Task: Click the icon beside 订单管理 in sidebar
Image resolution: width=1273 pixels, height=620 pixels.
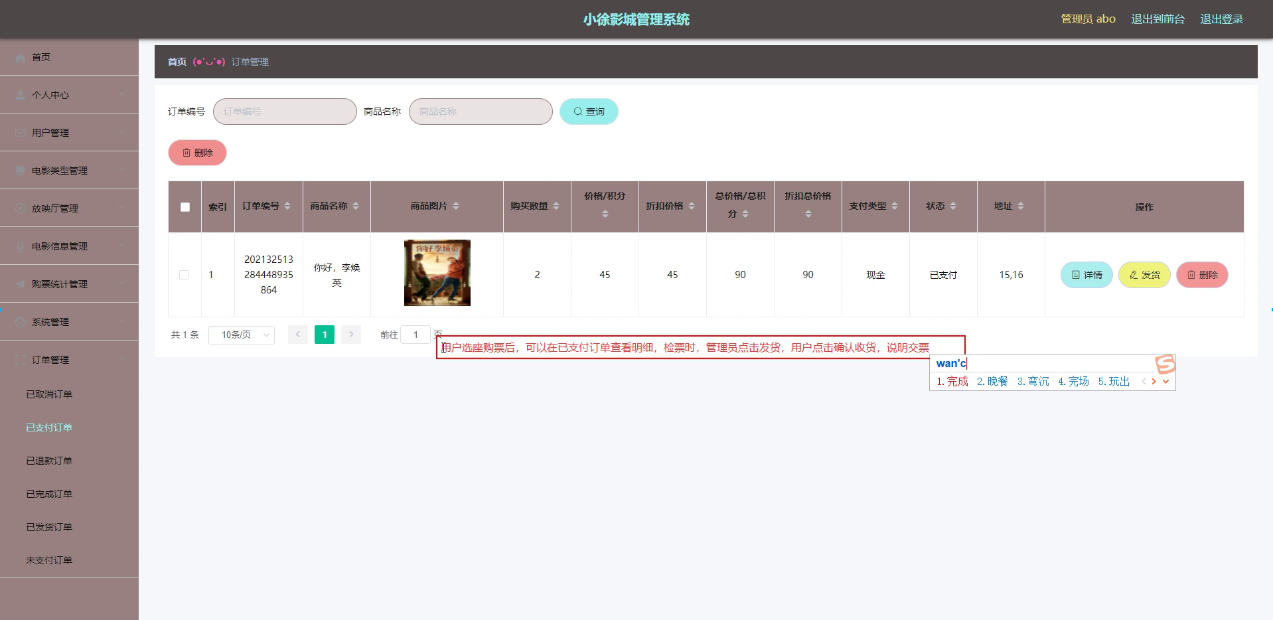Action: pos(21,360)
